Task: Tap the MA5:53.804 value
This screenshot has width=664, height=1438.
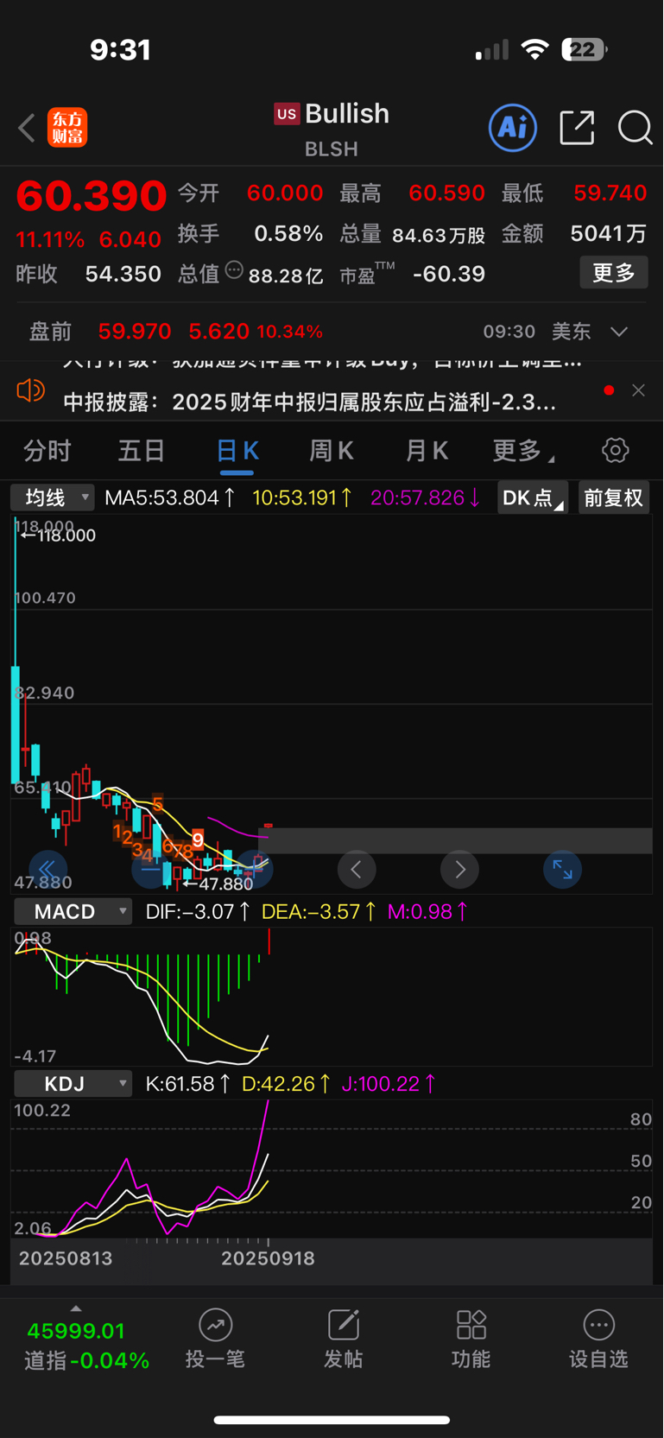Action: [170, 497]
